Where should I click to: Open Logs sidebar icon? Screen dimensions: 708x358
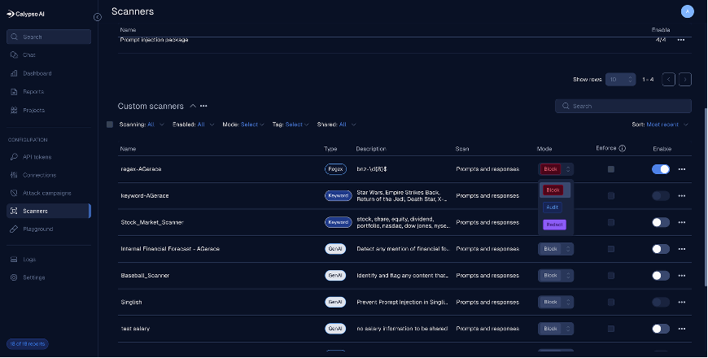14,259
